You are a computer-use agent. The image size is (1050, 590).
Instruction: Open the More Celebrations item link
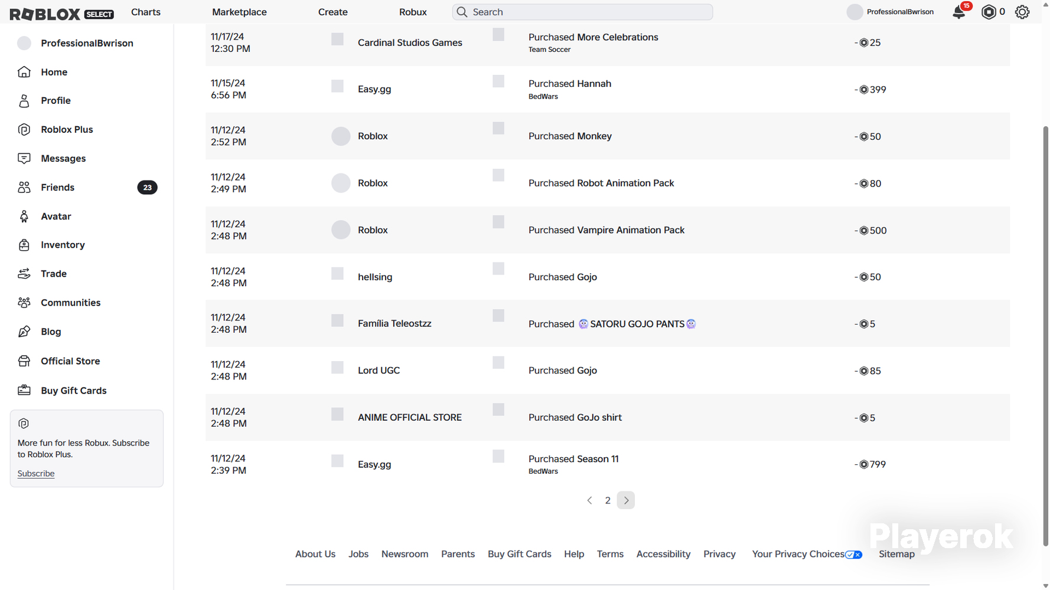(617, 37)
